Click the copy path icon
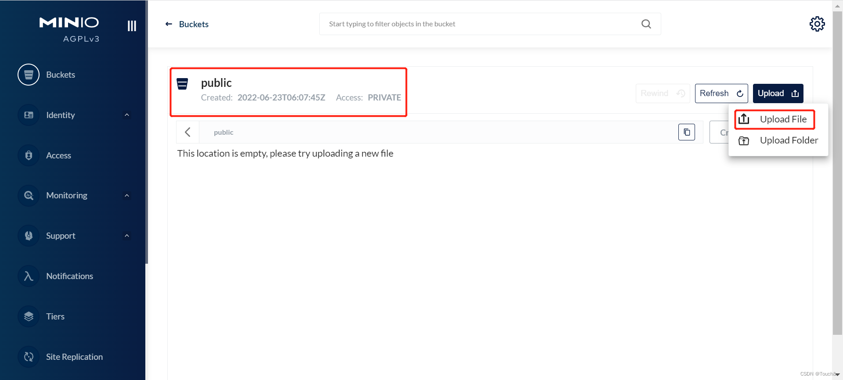 click(x=686, y=132)
